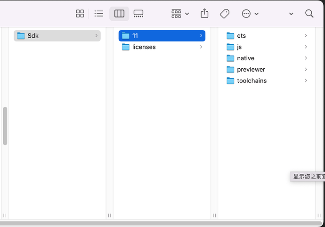
Task: Expand the previewer row chevron
Action: tap(306, 69)
